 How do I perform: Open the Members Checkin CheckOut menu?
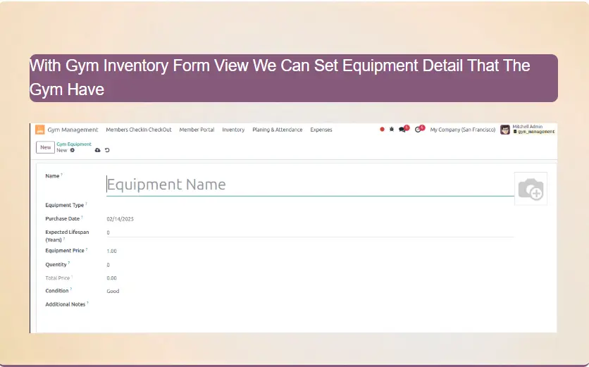coord(139,130)
